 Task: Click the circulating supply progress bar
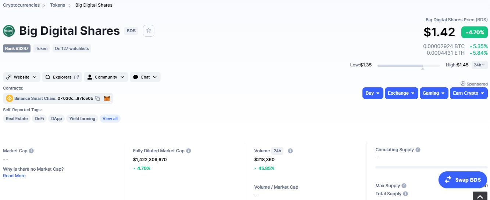point(432,167)
